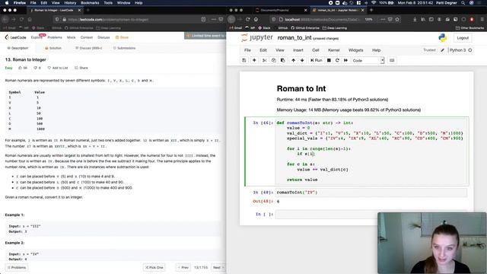Open Jupyter Cell menu
Image resolution: width=487 pixels, height=274 pixels.
click(x=316, y=50)
